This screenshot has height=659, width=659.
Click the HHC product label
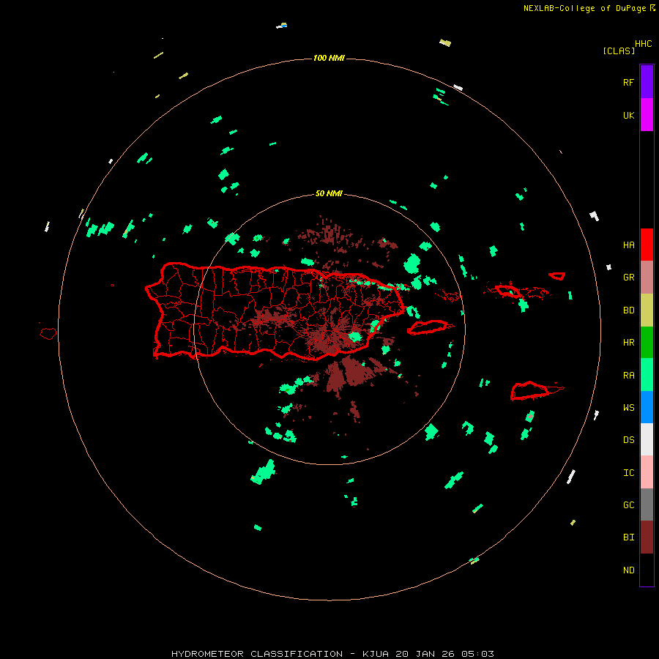point(643,44)
